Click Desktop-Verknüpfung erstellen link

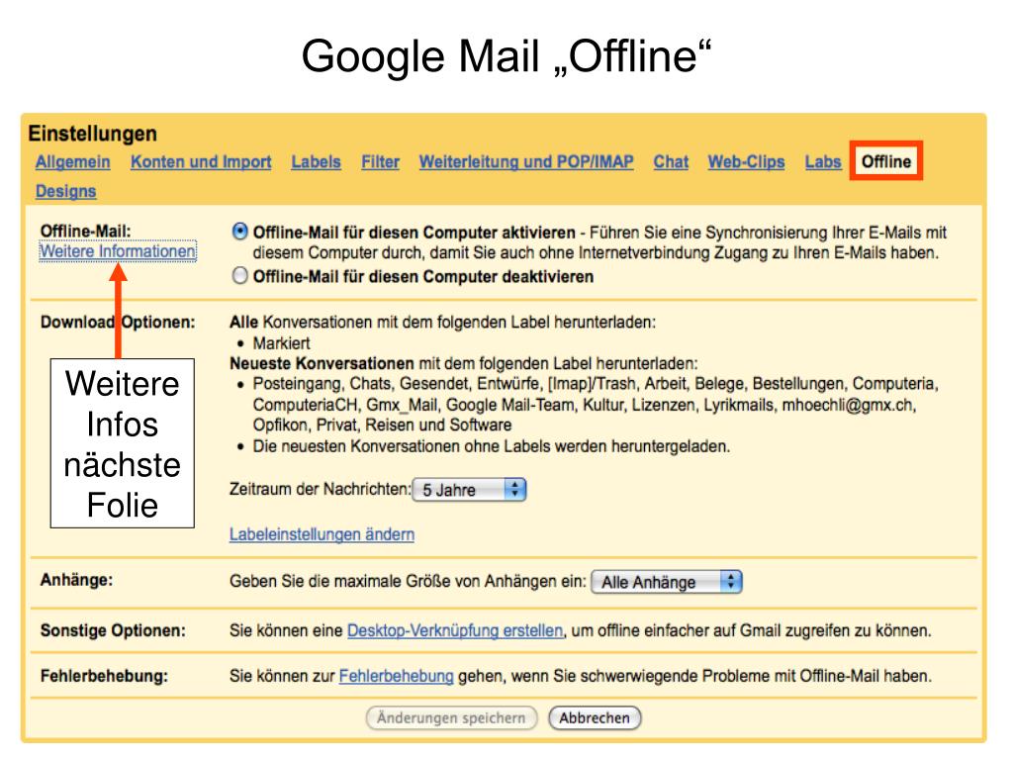click(x=455, y=630)
